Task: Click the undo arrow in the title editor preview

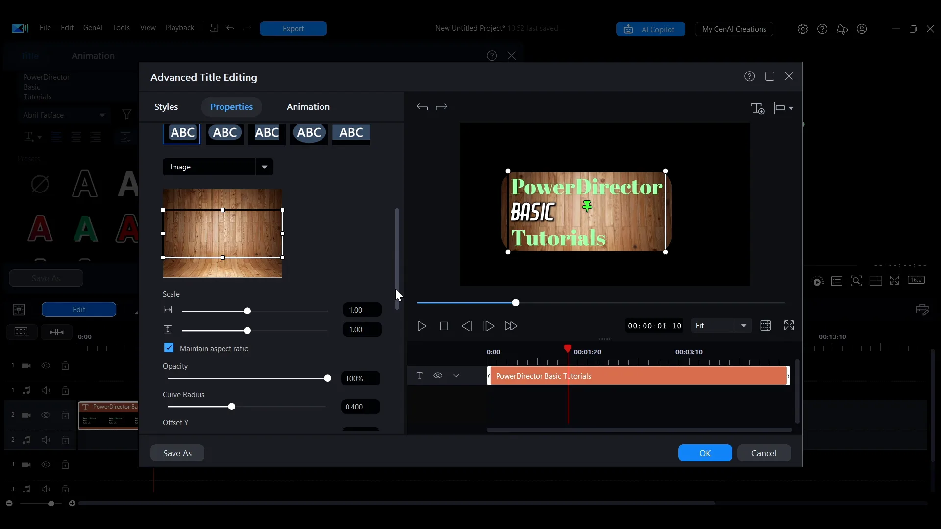Action: tap(422, 107)
